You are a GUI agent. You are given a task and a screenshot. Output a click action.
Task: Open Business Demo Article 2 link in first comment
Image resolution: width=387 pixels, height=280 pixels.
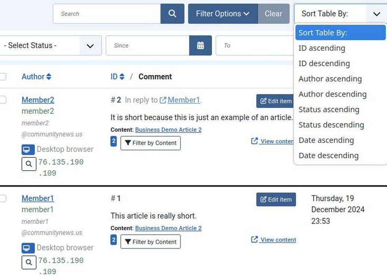[168, 130]
